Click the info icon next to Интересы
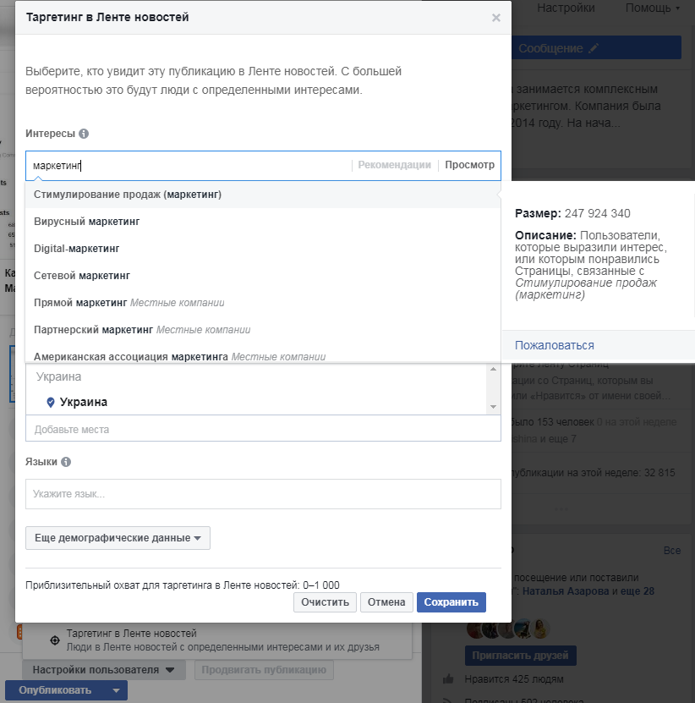Image resolution: width=695 pixels, height=703 pixels. pos(84,134)
